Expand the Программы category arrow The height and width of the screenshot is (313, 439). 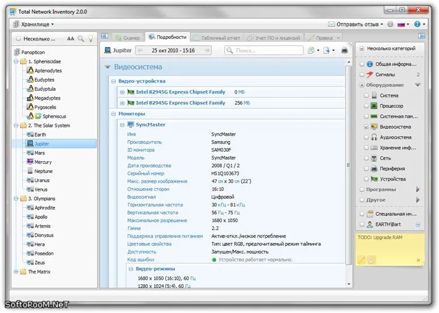(418, 189)
